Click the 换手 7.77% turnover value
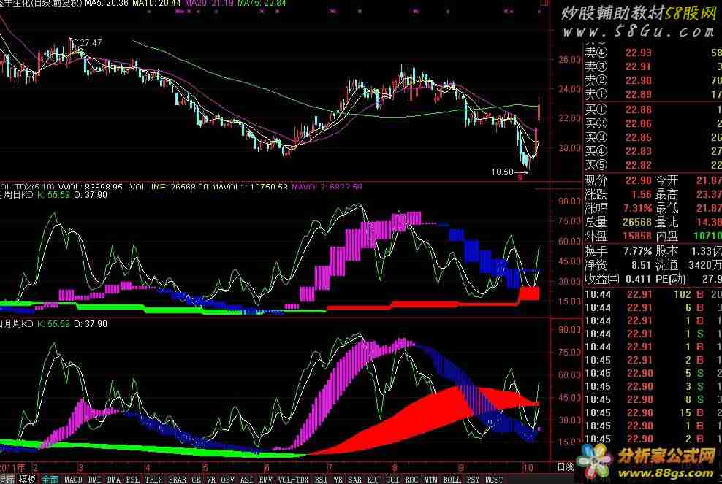722x484 pixels. [638, 251]
